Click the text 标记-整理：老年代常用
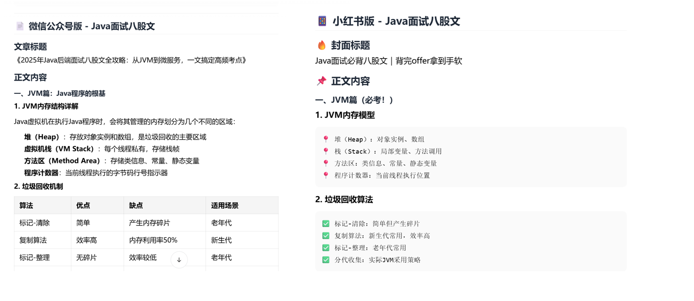Screen dimensions: 694x301 coord(370,248)
